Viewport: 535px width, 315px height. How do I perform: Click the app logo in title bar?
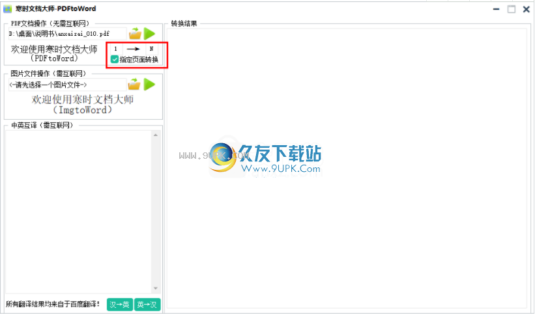click(x=8, y=9)
